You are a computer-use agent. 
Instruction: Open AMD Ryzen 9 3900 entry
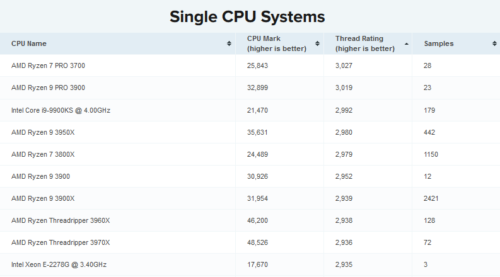(40, 176)
